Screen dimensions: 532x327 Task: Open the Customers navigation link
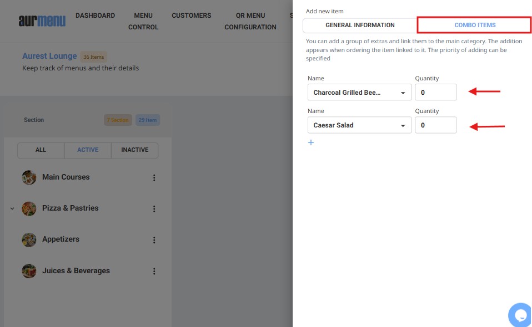click(191, 16)
